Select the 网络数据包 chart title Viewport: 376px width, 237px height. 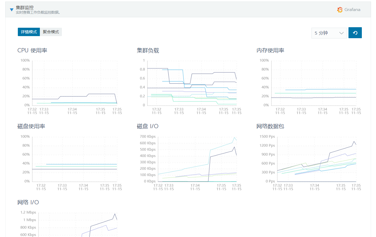click(270, 126)
